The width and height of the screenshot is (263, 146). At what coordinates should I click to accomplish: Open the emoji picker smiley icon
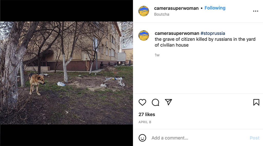[x=142, y=138]
